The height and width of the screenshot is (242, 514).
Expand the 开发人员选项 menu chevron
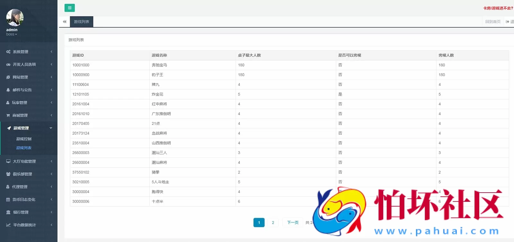[51, 65]
